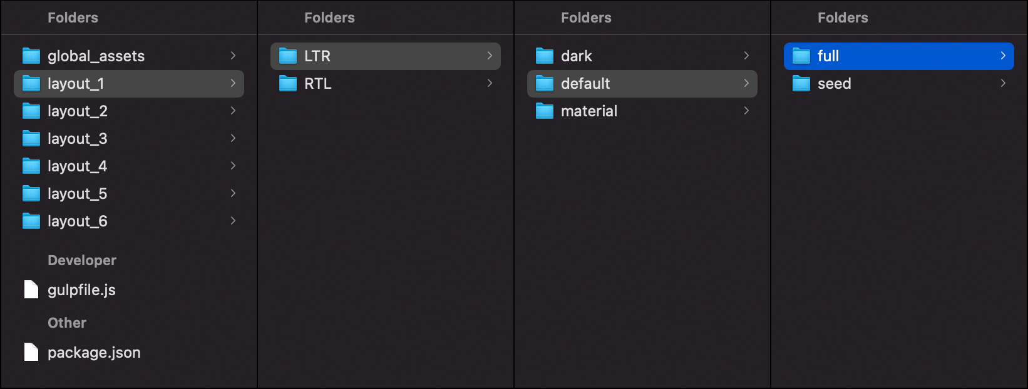Click the Developer section header

coord(82,260)
